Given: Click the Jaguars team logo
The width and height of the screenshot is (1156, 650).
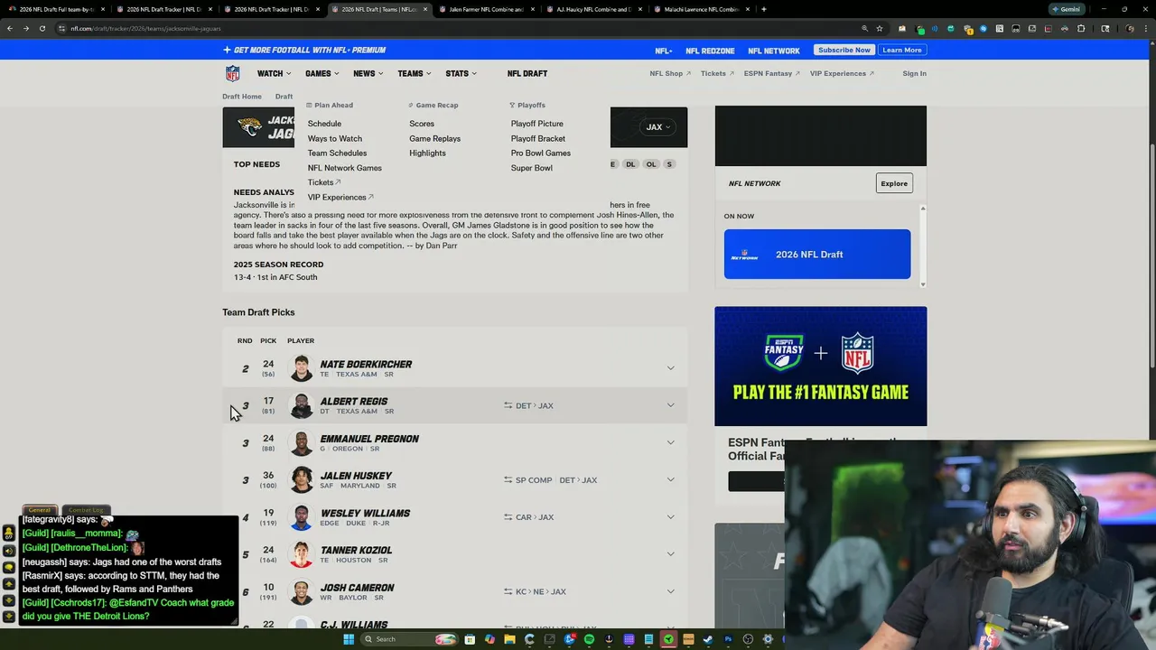Looking at the screenshot, I should pyautogui.click(x=249, y=127).
